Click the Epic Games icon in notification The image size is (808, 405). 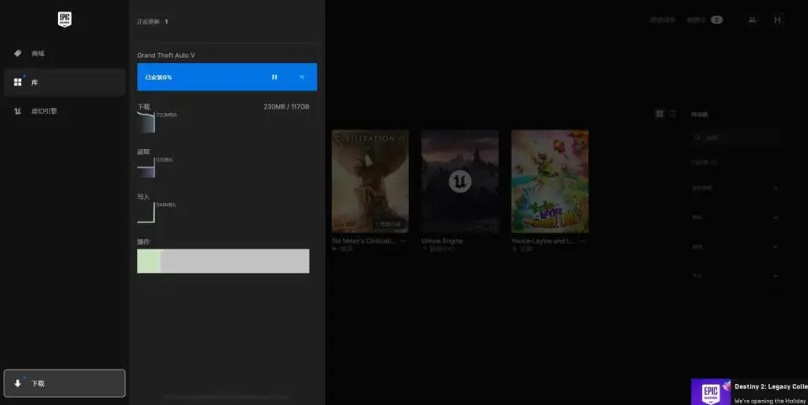click(x=710, y=392)
